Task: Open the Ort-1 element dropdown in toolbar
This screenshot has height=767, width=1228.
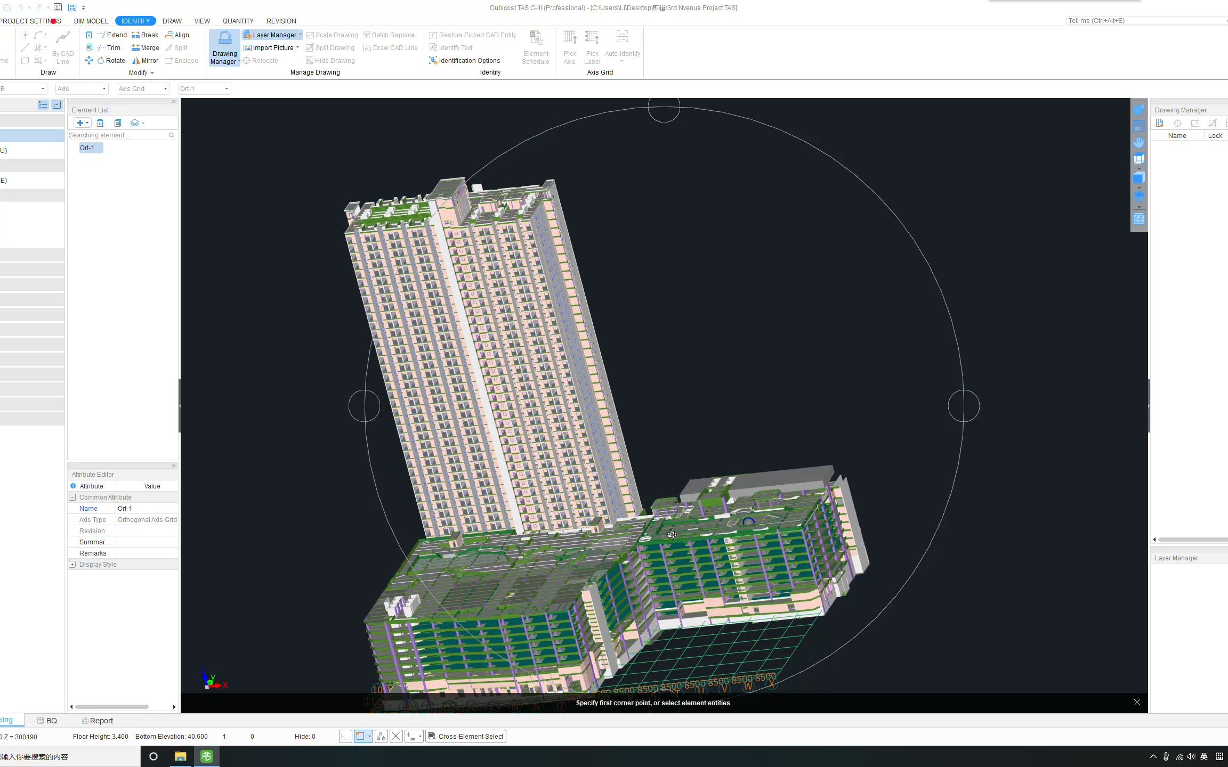Action: tap(204, 89)
